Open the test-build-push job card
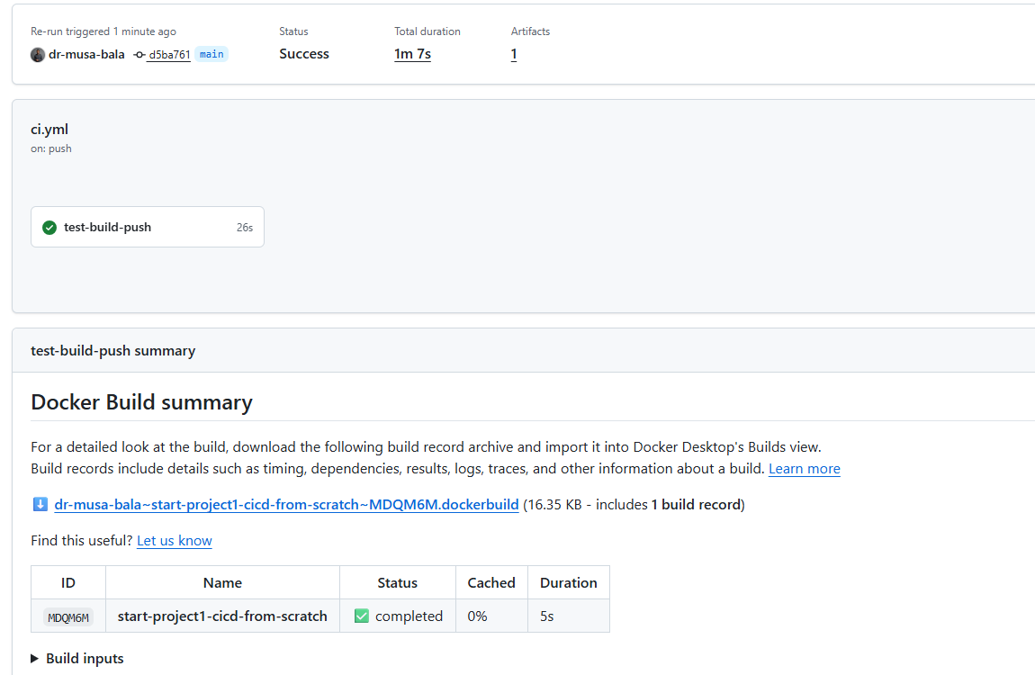1035x675 pixels. point(148,227)
